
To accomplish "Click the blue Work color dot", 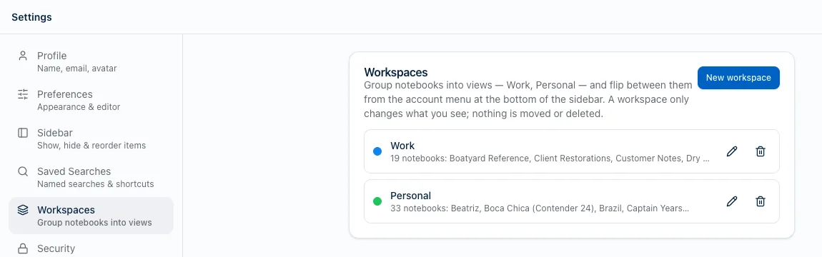I will 377,151.
